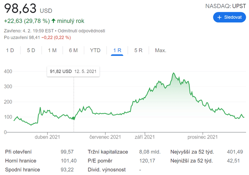Click the green upward arrow next to minulý rok
The height and width of the screenshot is (175, 249).
[53, 21]
